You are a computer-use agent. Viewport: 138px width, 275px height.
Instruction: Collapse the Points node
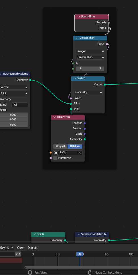[x=35, y=234]
